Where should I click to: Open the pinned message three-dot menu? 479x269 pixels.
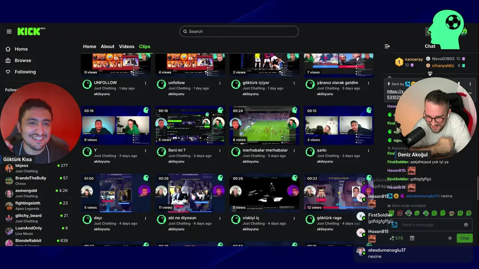(470, 84)
